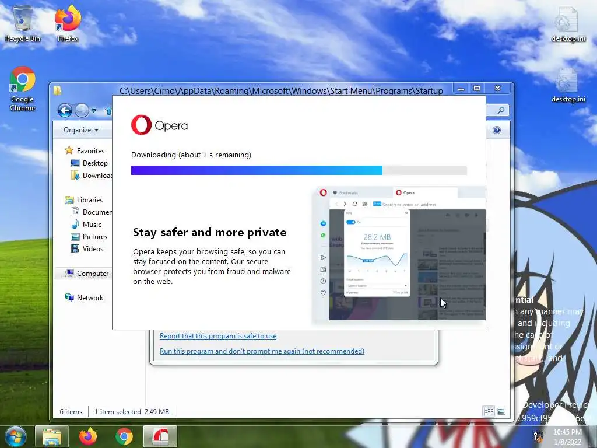Click the Explorer address bar path

coord(281,91)
